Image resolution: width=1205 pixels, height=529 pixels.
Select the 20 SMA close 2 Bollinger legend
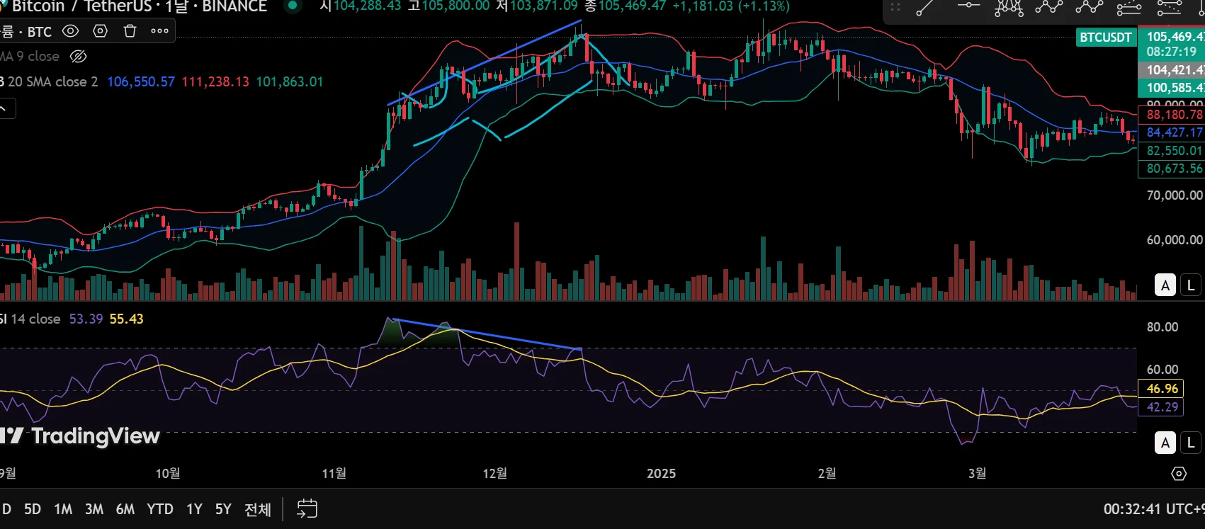50,81
